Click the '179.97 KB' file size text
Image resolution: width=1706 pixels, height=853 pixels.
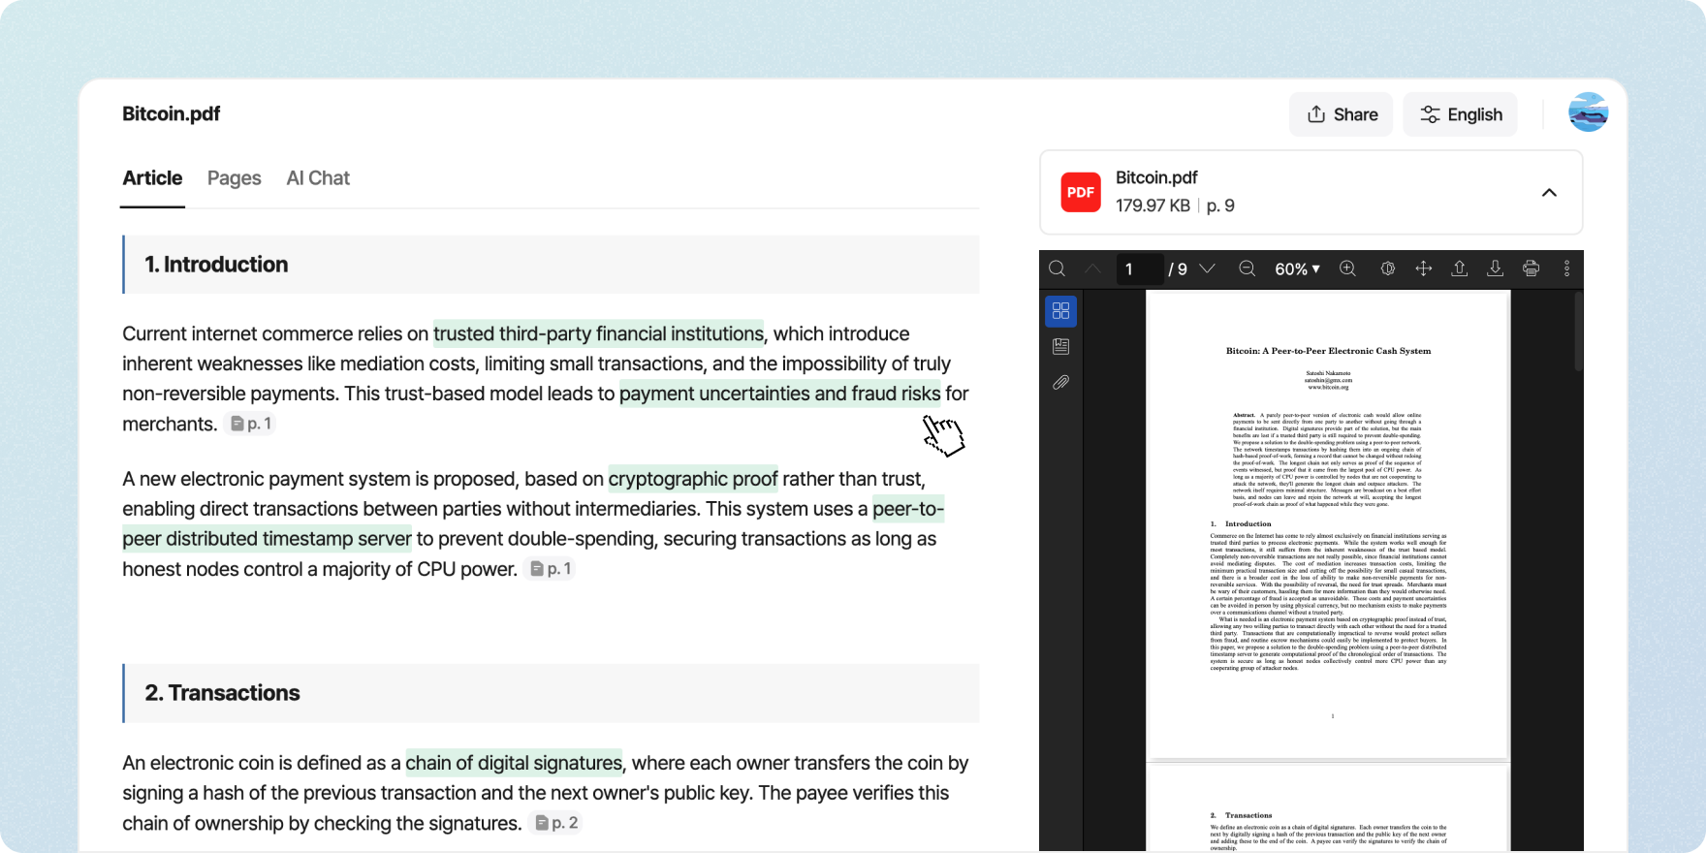[x=1153, y=205]
